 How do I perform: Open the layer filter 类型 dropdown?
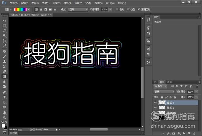(160, 86)
